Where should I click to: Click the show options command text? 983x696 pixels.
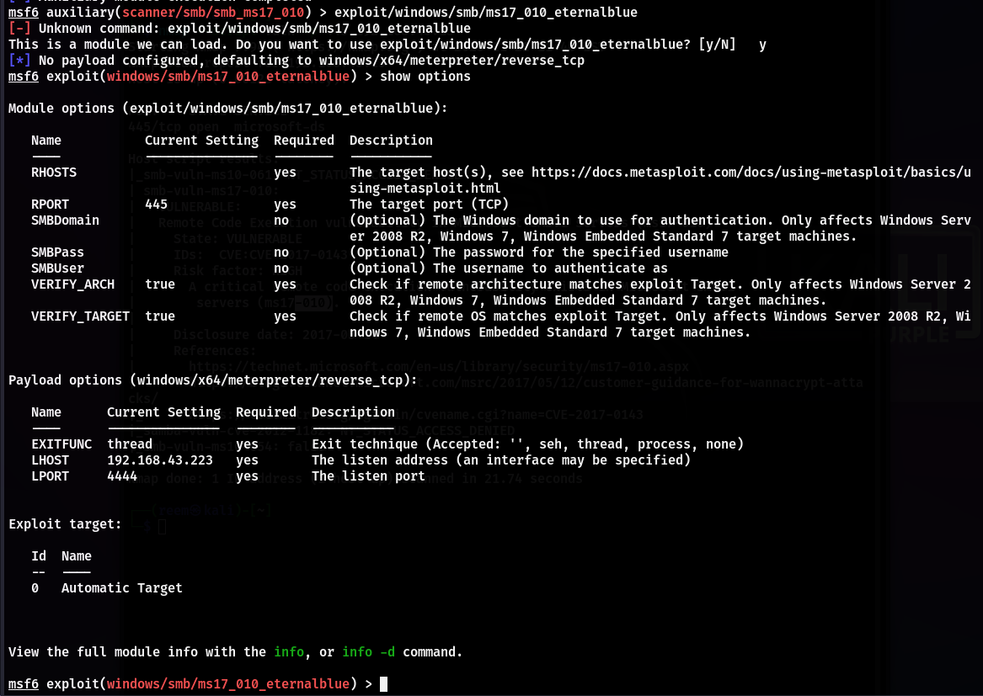coord(425,77)
